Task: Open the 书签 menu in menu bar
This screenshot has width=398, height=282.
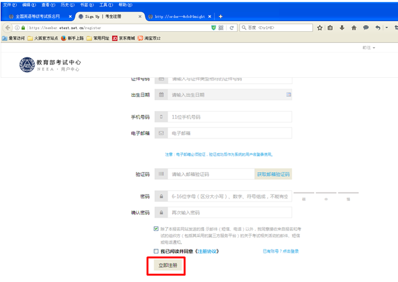Action: point(84,4)
